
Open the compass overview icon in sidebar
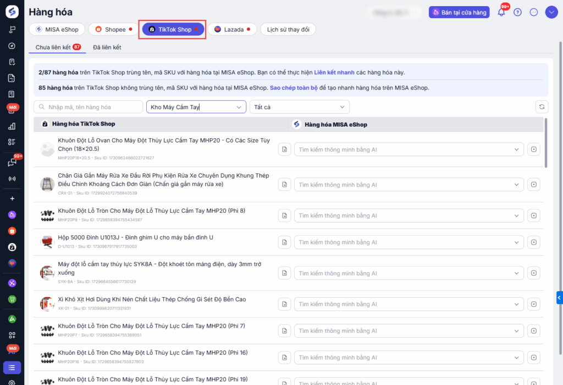(x=12, y=46)
